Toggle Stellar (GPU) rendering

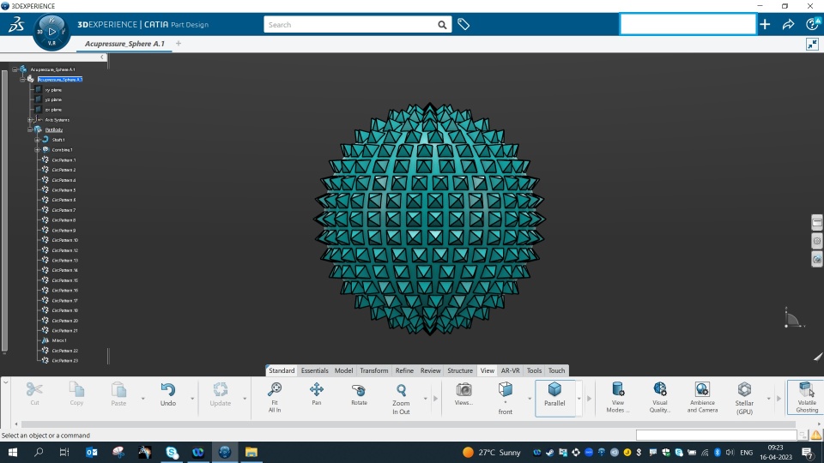coord(744,398)
